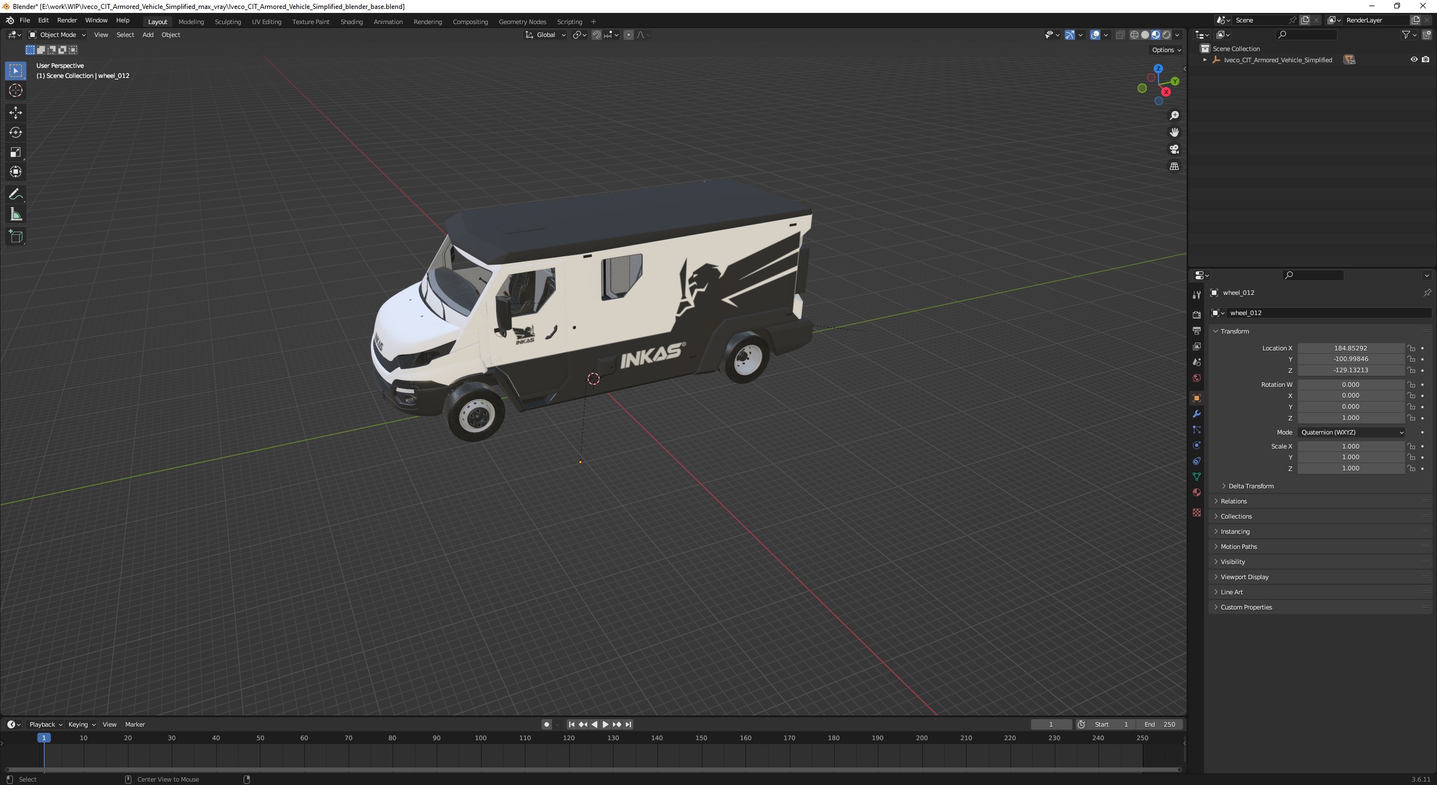Activate the Rotate tool
The width and height of the screenshot is (1437, 785).
click(16, 132)
